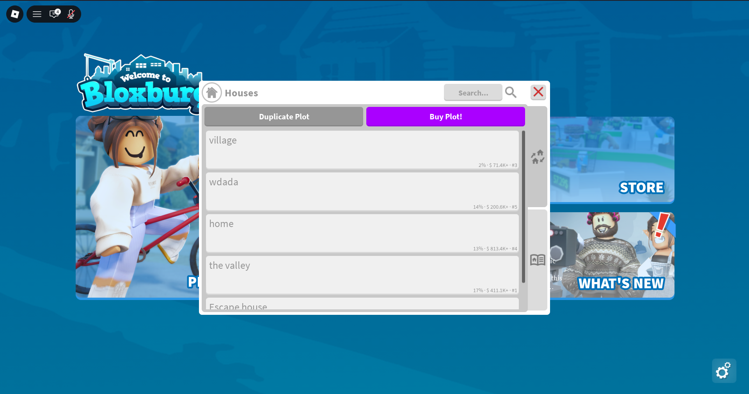This screenshot has width=749, height=394.
Task: Click the Welcome to Bloxburg logo
Action: [x=139, y=84]
